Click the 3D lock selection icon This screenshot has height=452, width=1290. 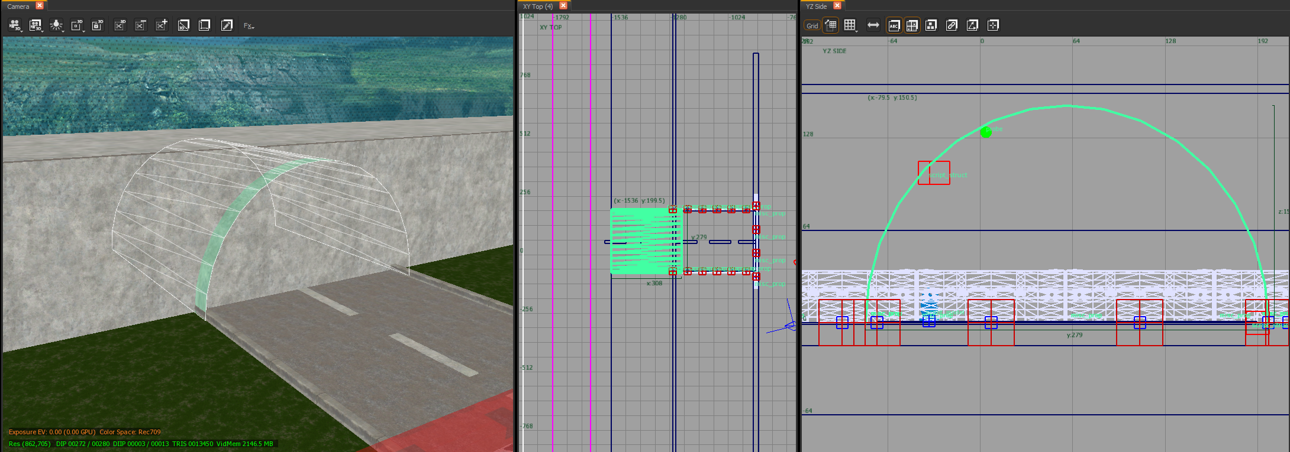click(98, 25)
